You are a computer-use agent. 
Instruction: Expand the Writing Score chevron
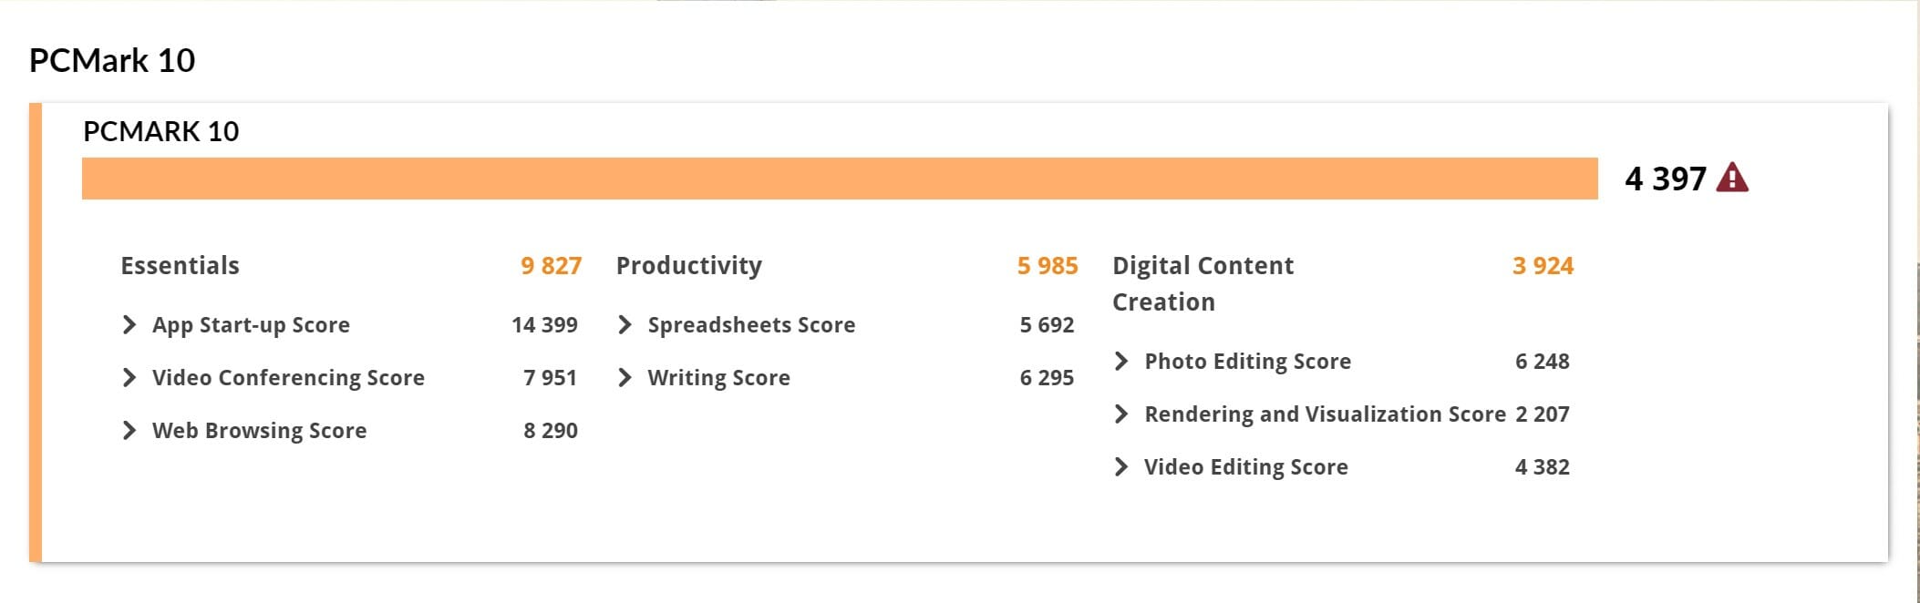[625, 378]
